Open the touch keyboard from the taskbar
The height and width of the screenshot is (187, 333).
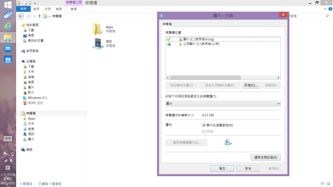tap(8, 139)
